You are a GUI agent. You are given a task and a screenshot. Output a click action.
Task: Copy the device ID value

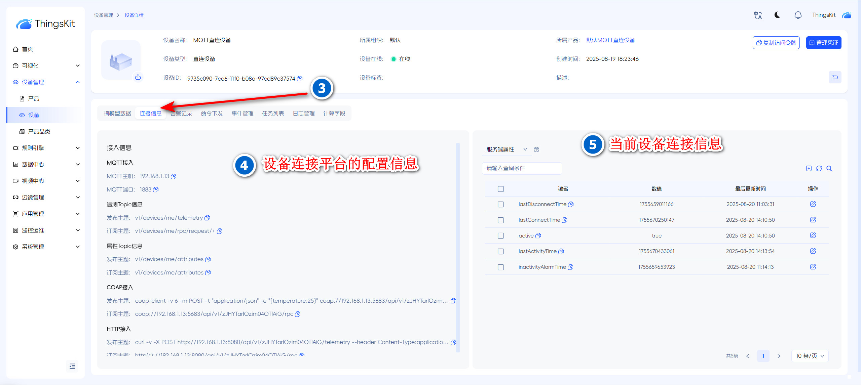tap(300, 79)
